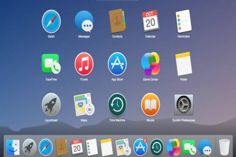The image size is (236, 157).
Task: Open the Safari icon in the app grid
Action: point(51,21)
